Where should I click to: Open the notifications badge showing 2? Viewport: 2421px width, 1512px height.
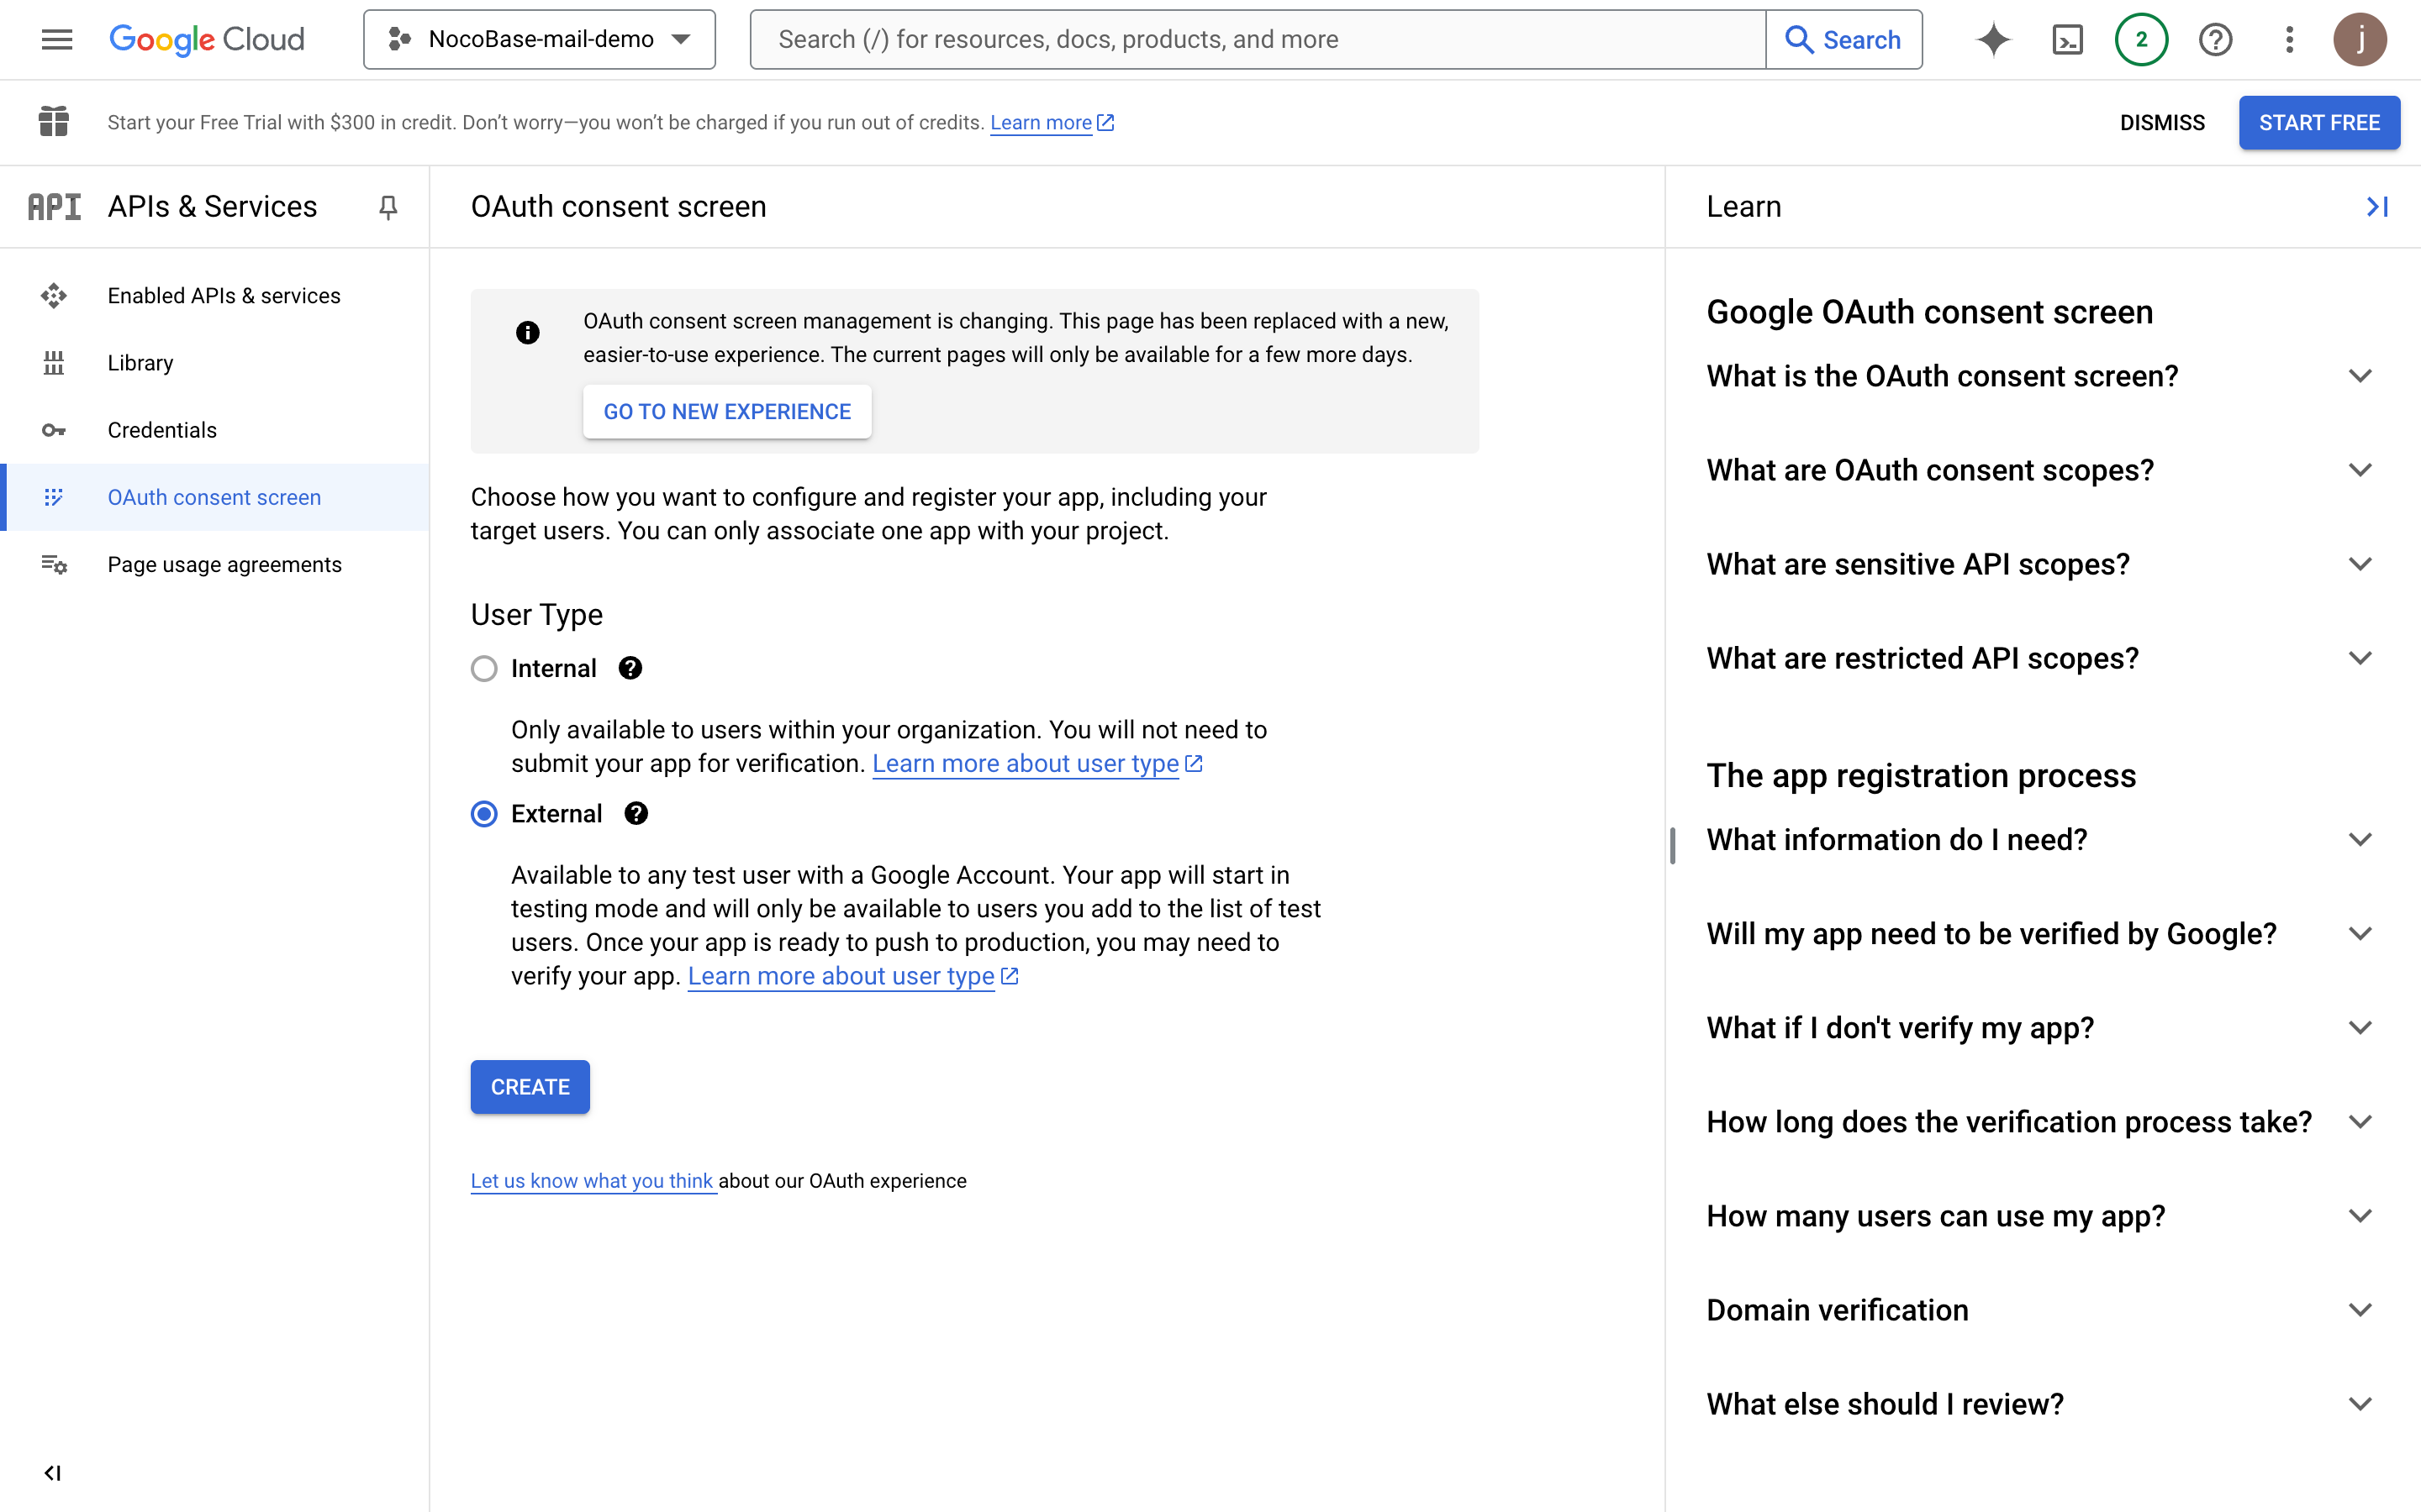coord(2141,39)
